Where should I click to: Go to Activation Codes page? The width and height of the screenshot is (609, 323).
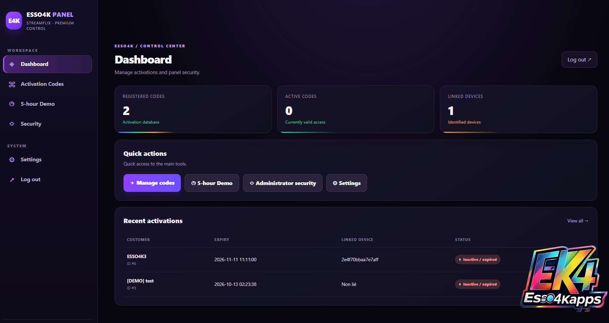point(47,84)
